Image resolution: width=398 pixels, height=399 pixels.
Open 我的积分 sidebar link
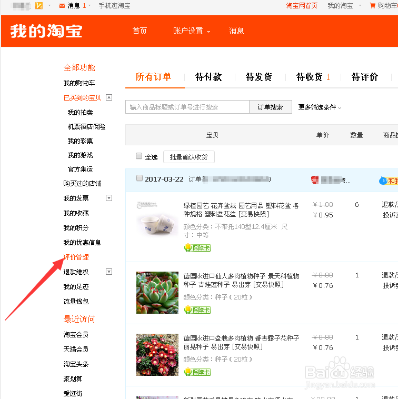click(76, 228)
